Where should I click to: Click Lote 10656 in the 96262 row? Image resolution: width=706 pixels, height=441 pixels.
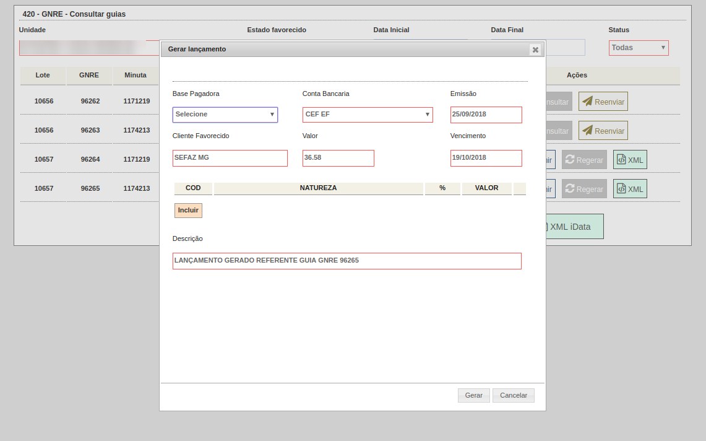coord(44,101)
